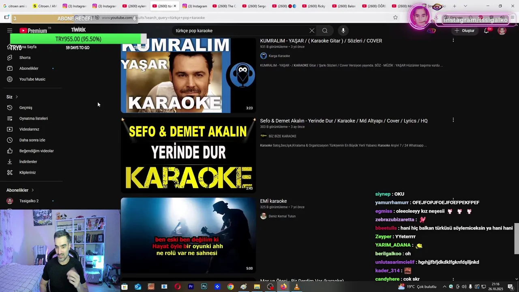Open File Explorer from the taskbar

point(257,287)
